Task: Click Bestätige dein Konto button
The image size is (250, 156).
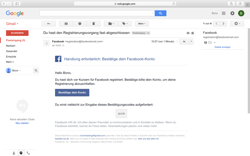Action: tap(72, 92)
